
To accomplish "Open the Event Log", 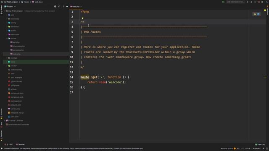I will coord(260,144).
